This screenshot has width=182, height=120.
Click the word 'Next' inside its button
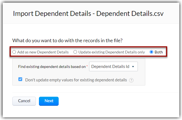pyautogui.click(x=49, y=101)
